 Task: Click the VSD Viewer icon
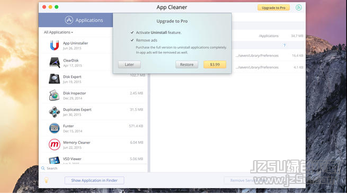tap(54, 160)
